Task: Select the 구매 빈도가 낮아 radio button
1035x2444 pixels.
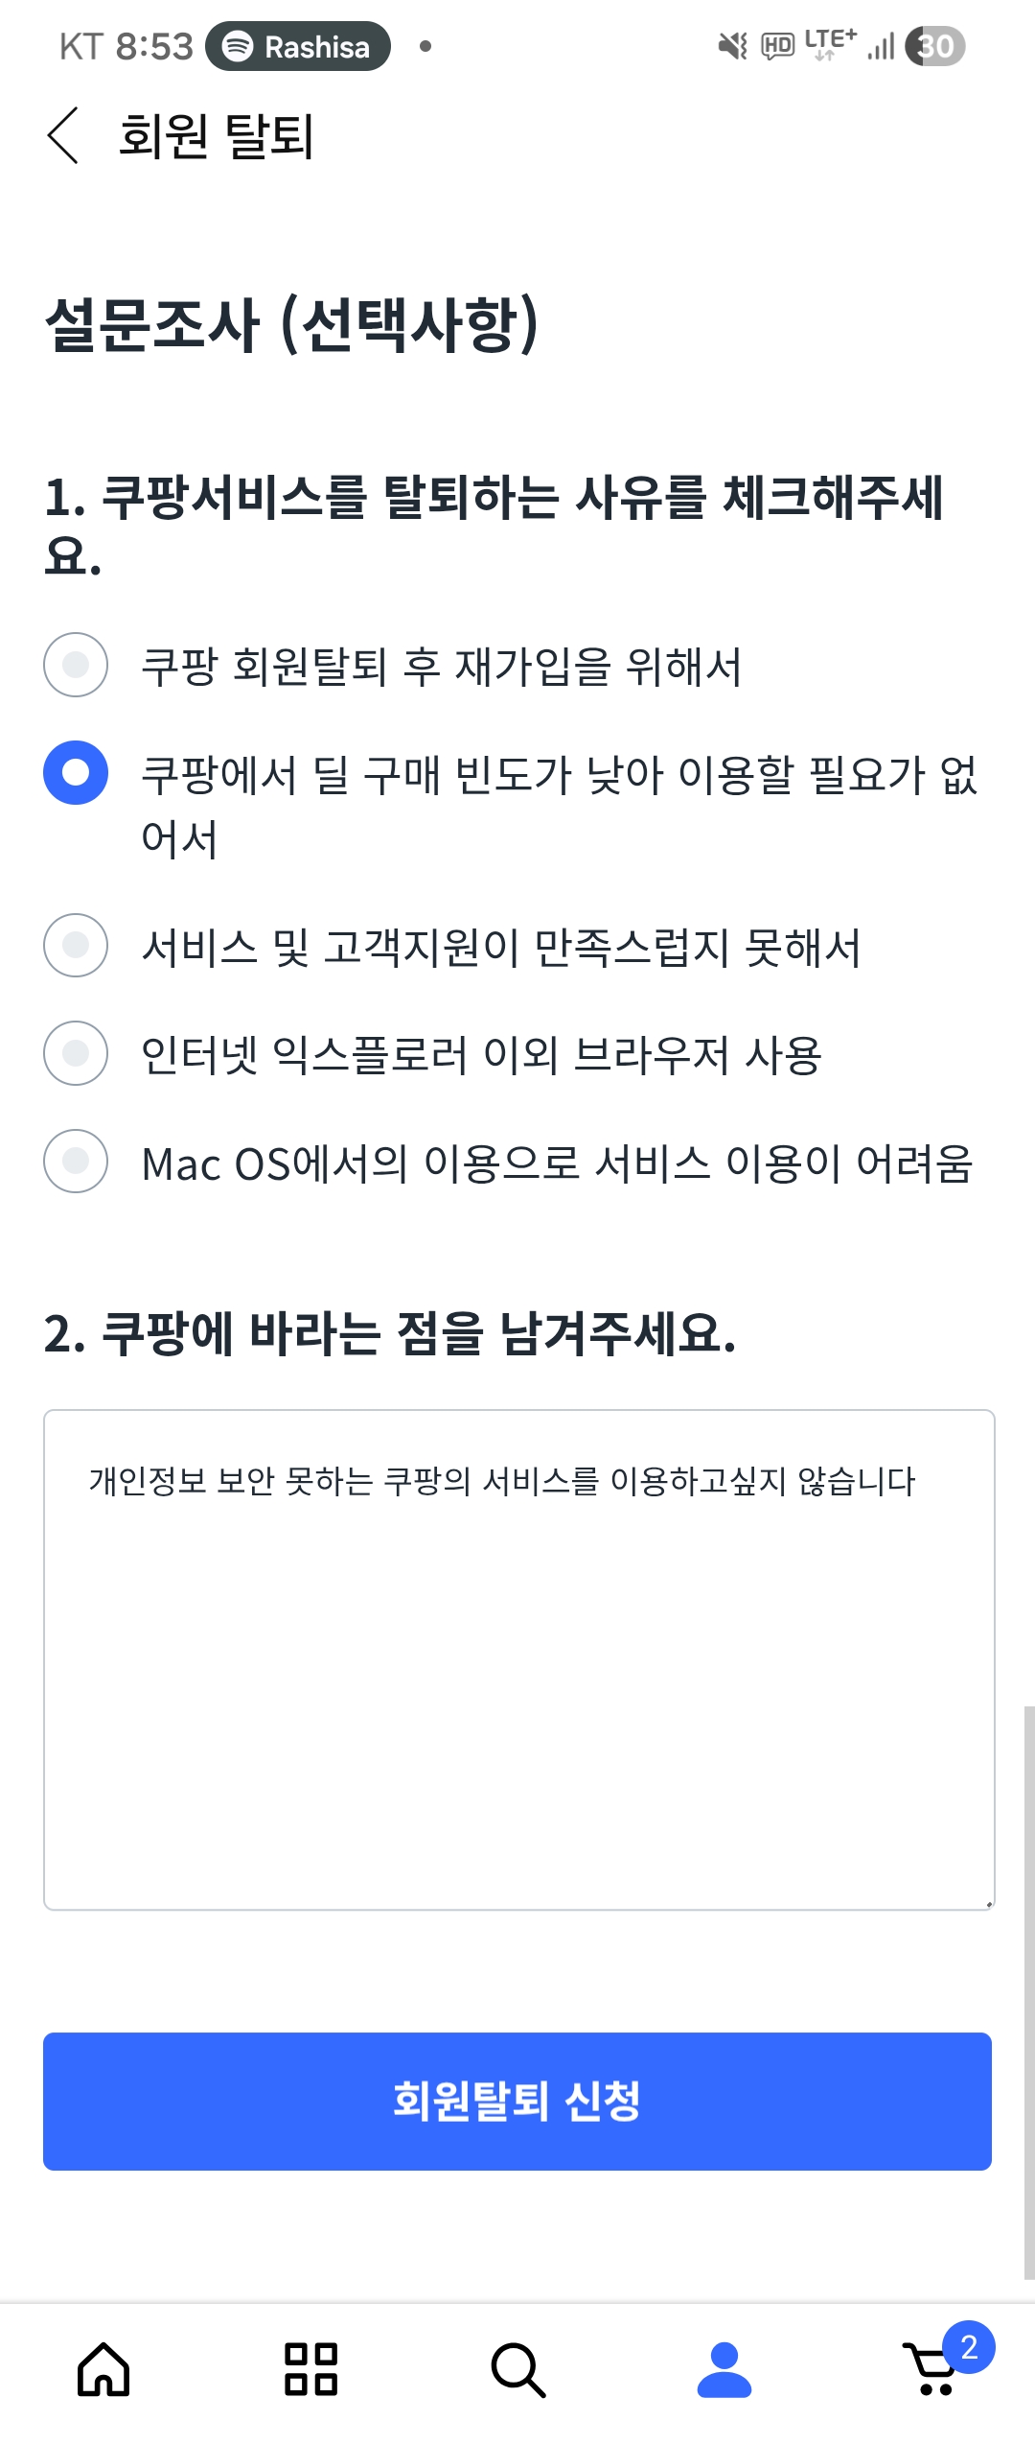Action: pos(76,773)
